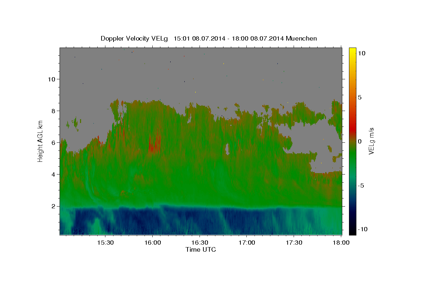Click the 'Height AGL km' axis title
The width and height of the screenshot is (423, 282).
coord(40,141)
